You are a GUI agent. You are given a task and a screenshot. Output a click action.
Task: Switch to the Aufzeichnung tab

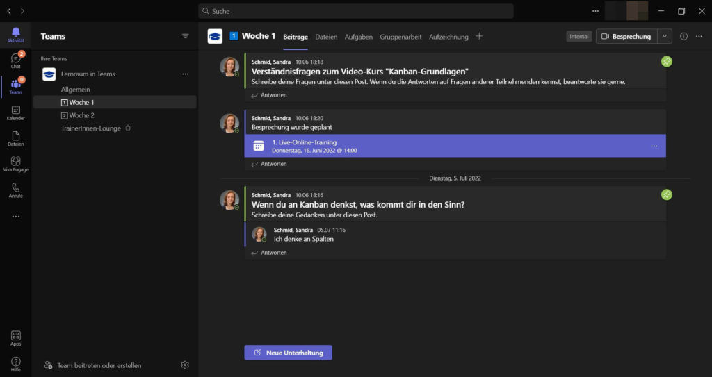(x=448, y=37)
